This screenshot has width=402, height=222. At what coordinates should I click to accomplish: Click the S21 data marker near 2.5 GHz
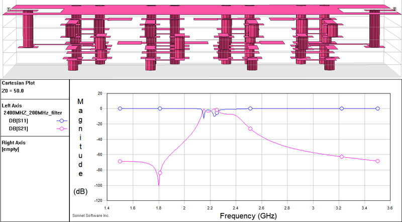point(250,129)
